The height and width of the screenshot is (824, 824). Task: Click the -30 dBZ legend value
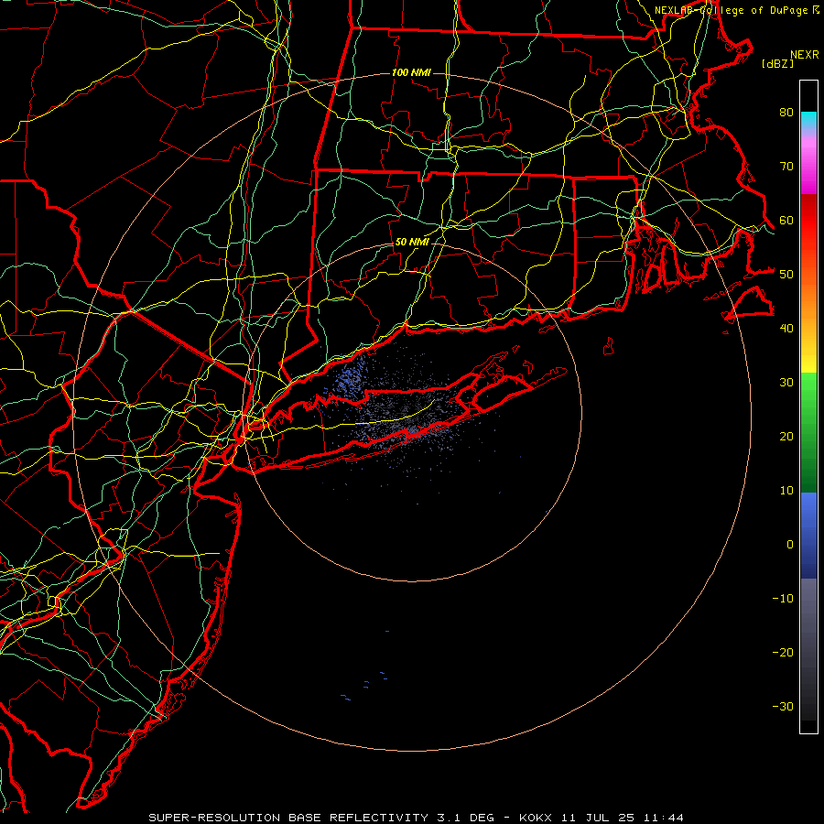783,707
